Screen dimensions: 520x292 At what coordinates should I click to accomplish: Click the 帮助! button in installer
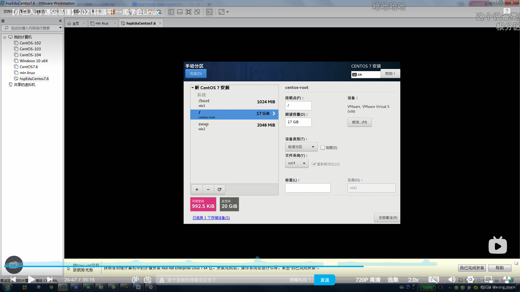390,74
